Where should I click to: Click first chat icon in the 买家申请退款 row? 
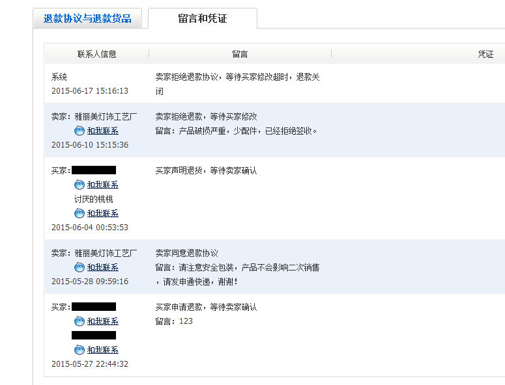click(x=79, y=321)
